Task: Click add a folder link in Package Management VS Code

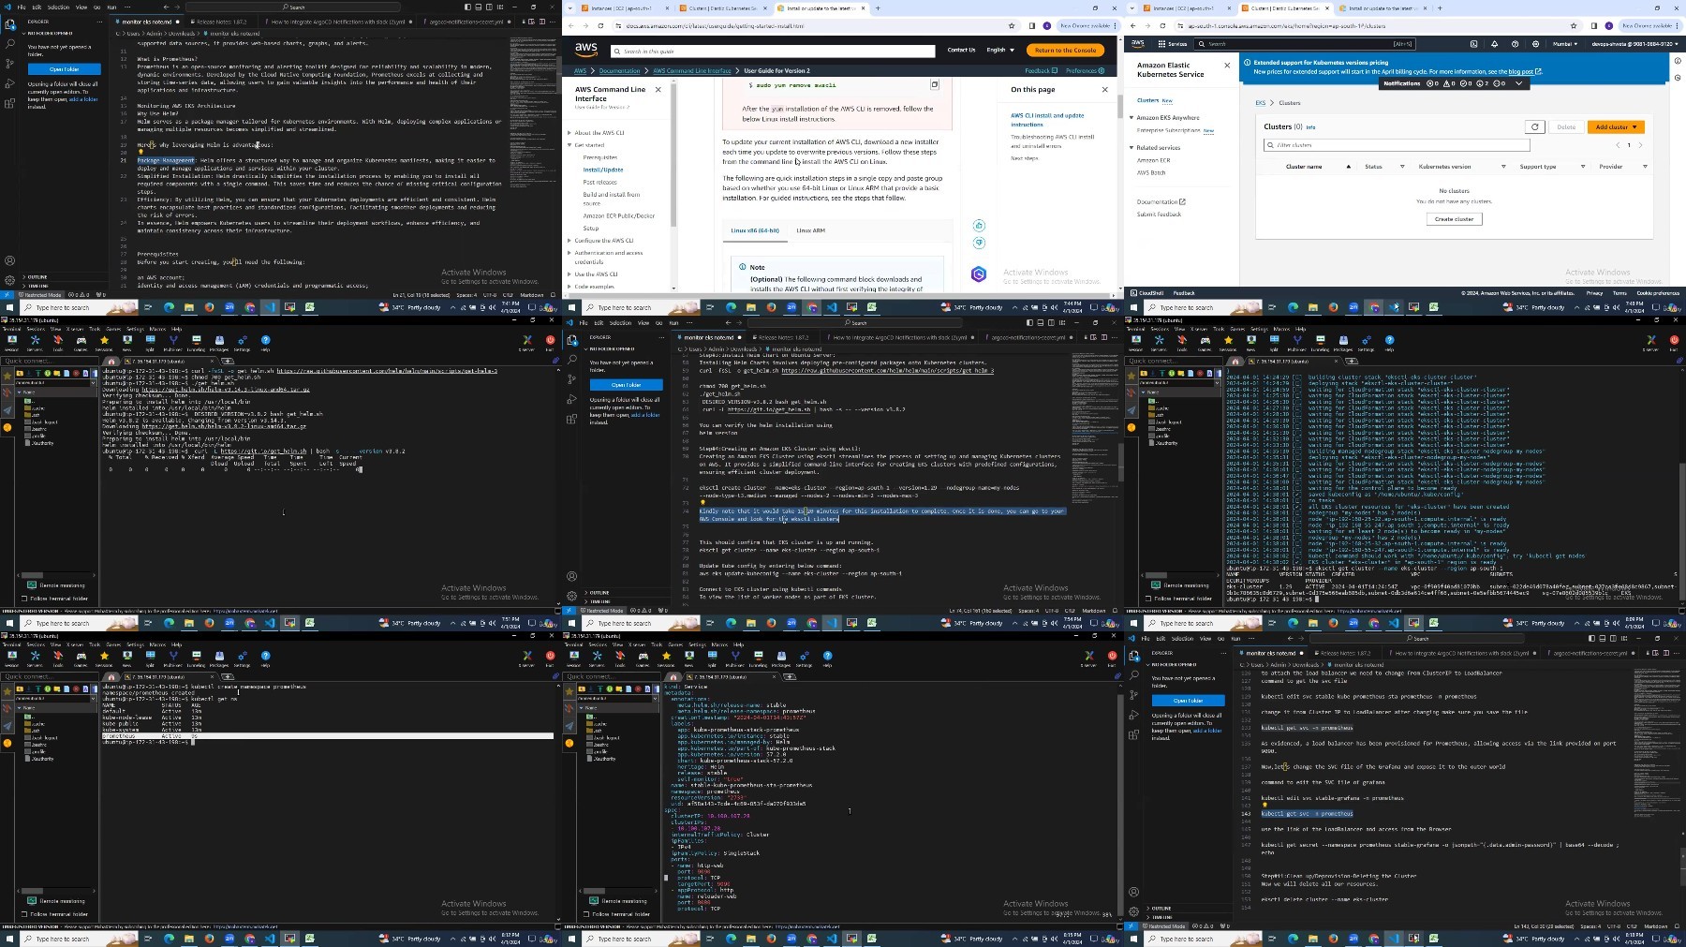Action: tap(82, 99)
